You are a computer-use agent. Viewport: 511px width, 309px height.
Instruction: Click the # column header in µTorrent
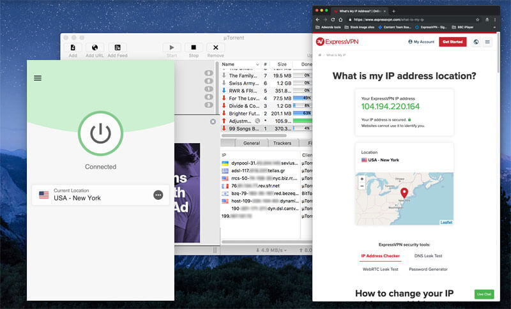265,64
